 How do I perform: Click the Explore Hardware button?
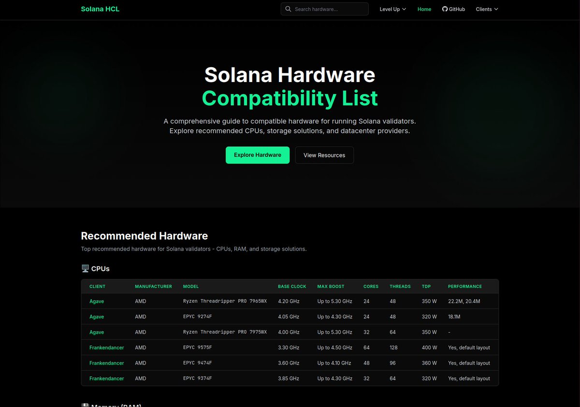[x=258, y=155]
